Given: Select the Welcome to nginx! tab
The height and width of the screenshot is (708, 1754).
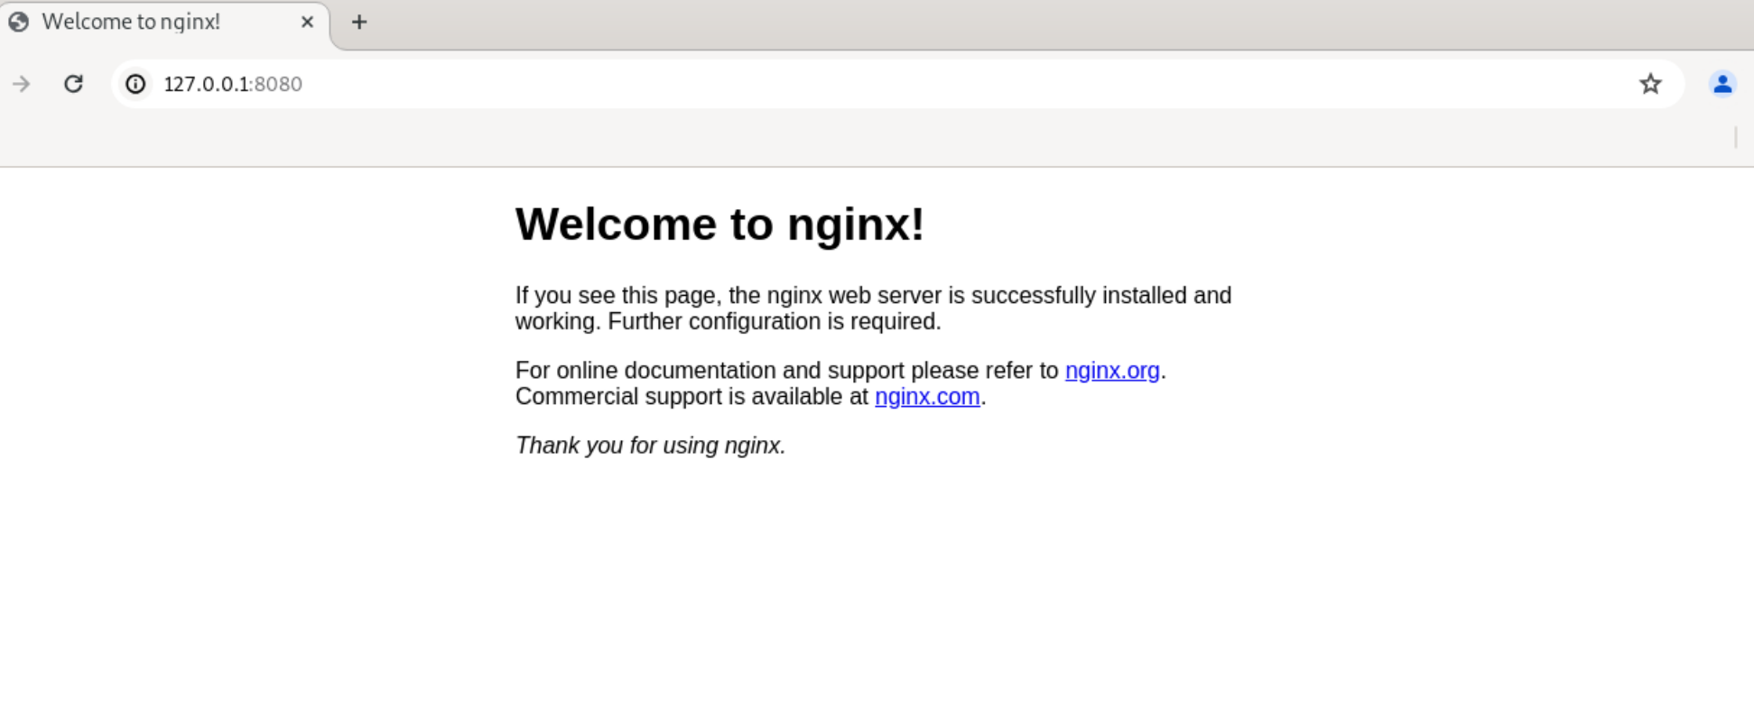Looking at the screenshot, I should (x=164, y=23).
